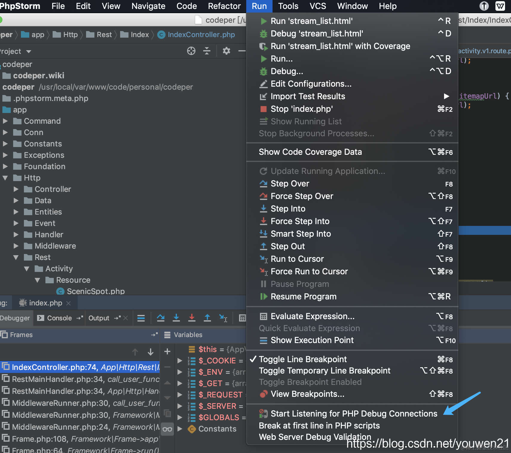Screen dimensions: 511x453
Task: Choose Show Code Coverage Data
Action: point(352,152)
